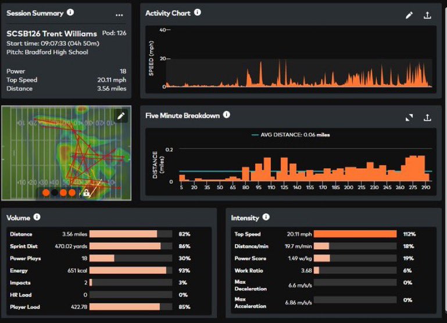The image size is (447, 323).
Task: Click the field heatmap image
Action: pos(66,153)
